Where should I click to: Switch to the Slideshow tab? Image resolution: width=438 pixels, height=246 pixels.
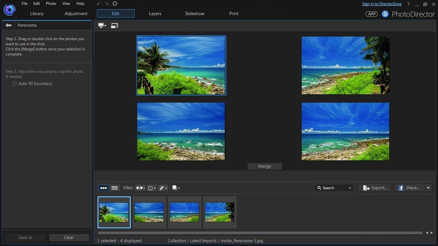[194, 13]
